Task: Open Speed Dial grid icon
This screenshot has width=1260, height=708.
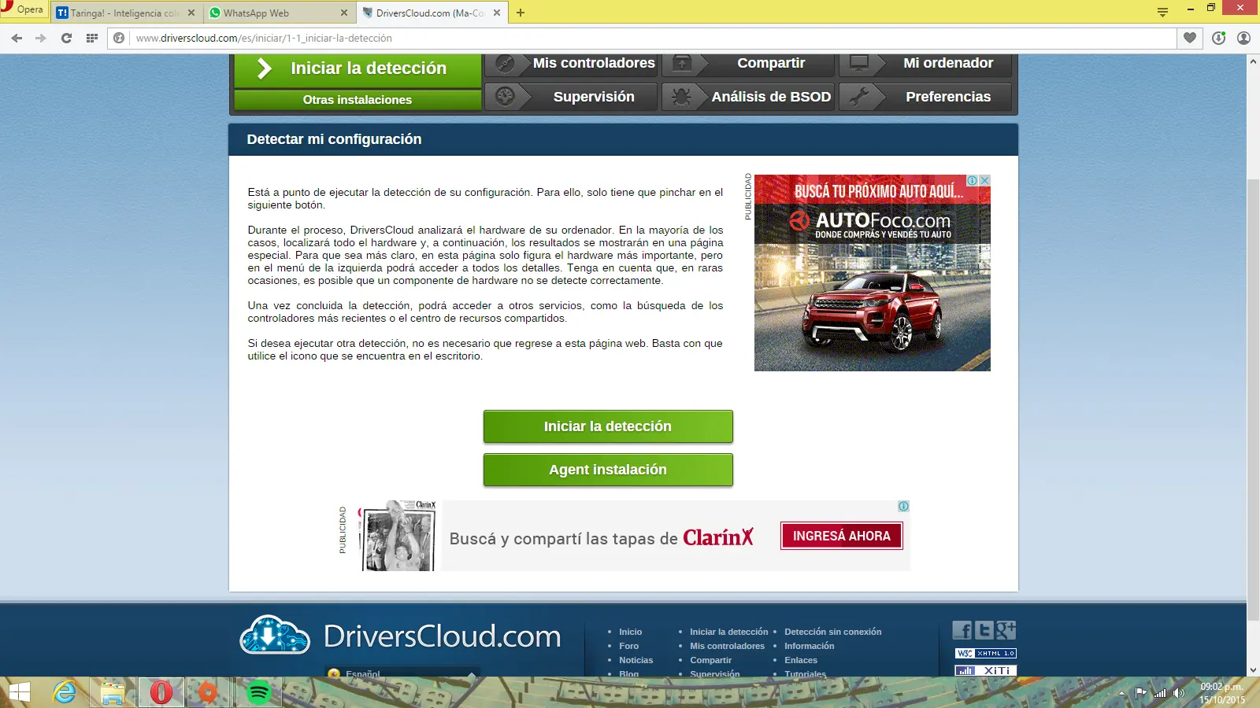Action: tap(92, 38)
